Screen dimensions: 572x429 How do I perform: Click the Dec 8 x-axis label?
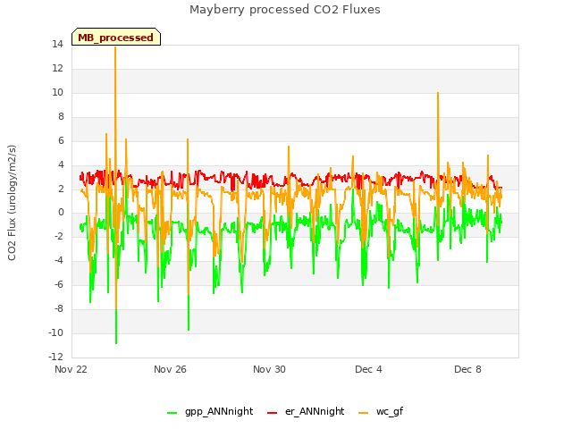(467, 369)
